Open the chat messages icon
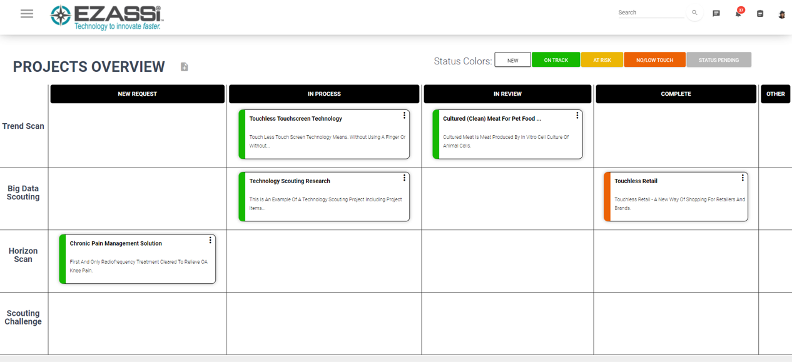 tap(716, 13)
